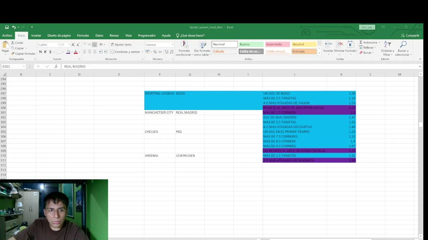The width and height of the screenshot is (428, 240).
Task: Click the Inic. ses. button
Action: [367, 27]
